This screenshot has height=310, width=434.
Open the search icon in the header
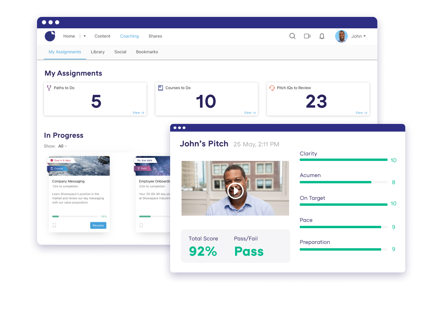pos(292,36)
